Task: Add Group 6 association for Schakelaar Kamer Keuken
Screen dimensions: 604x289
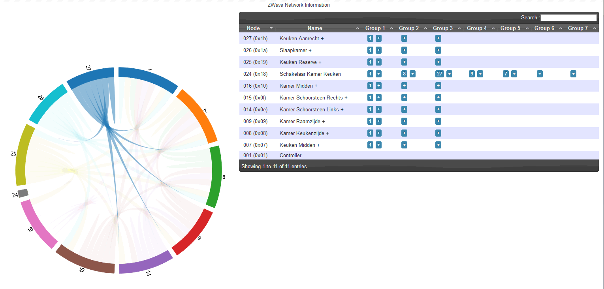Action: pos(540,74)
